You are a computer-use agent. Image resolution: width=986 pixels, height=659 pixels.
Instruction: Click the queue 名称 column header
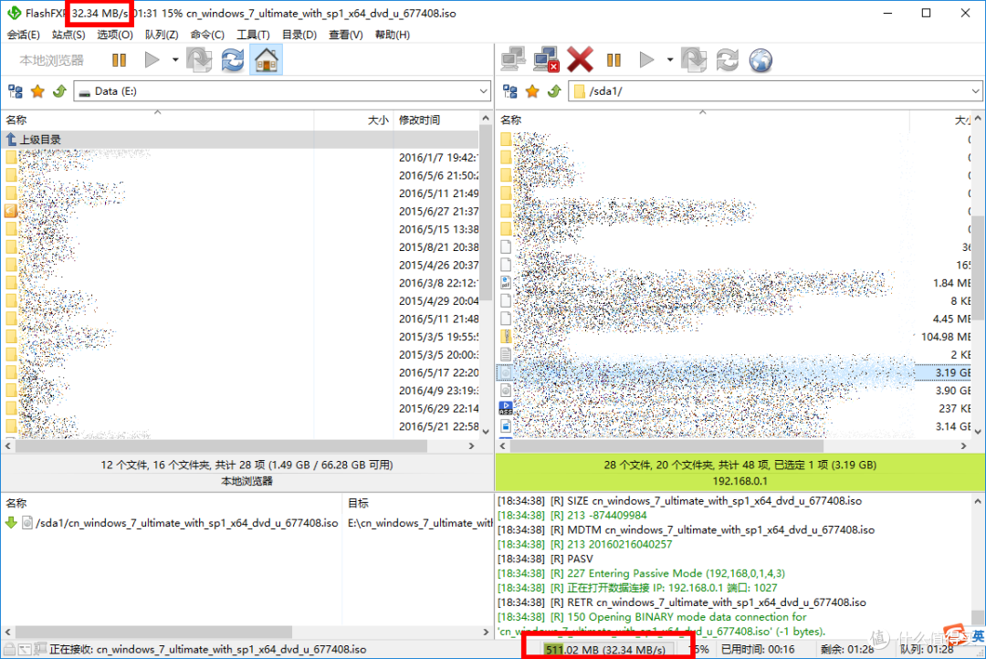coord(173,503)
